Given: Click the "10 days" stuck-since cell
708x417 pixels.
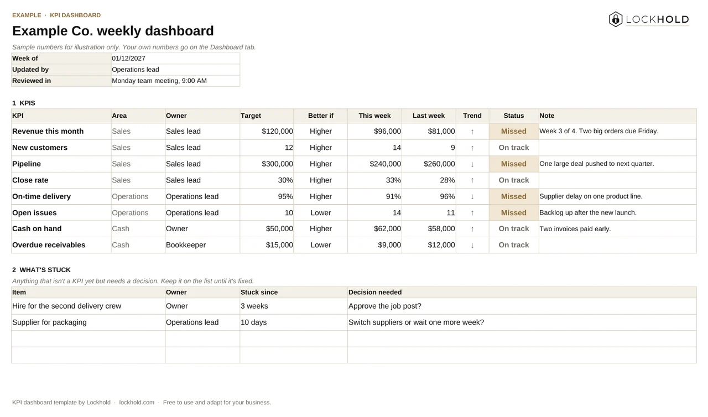Looking at the screenshot, I should 294,322.
